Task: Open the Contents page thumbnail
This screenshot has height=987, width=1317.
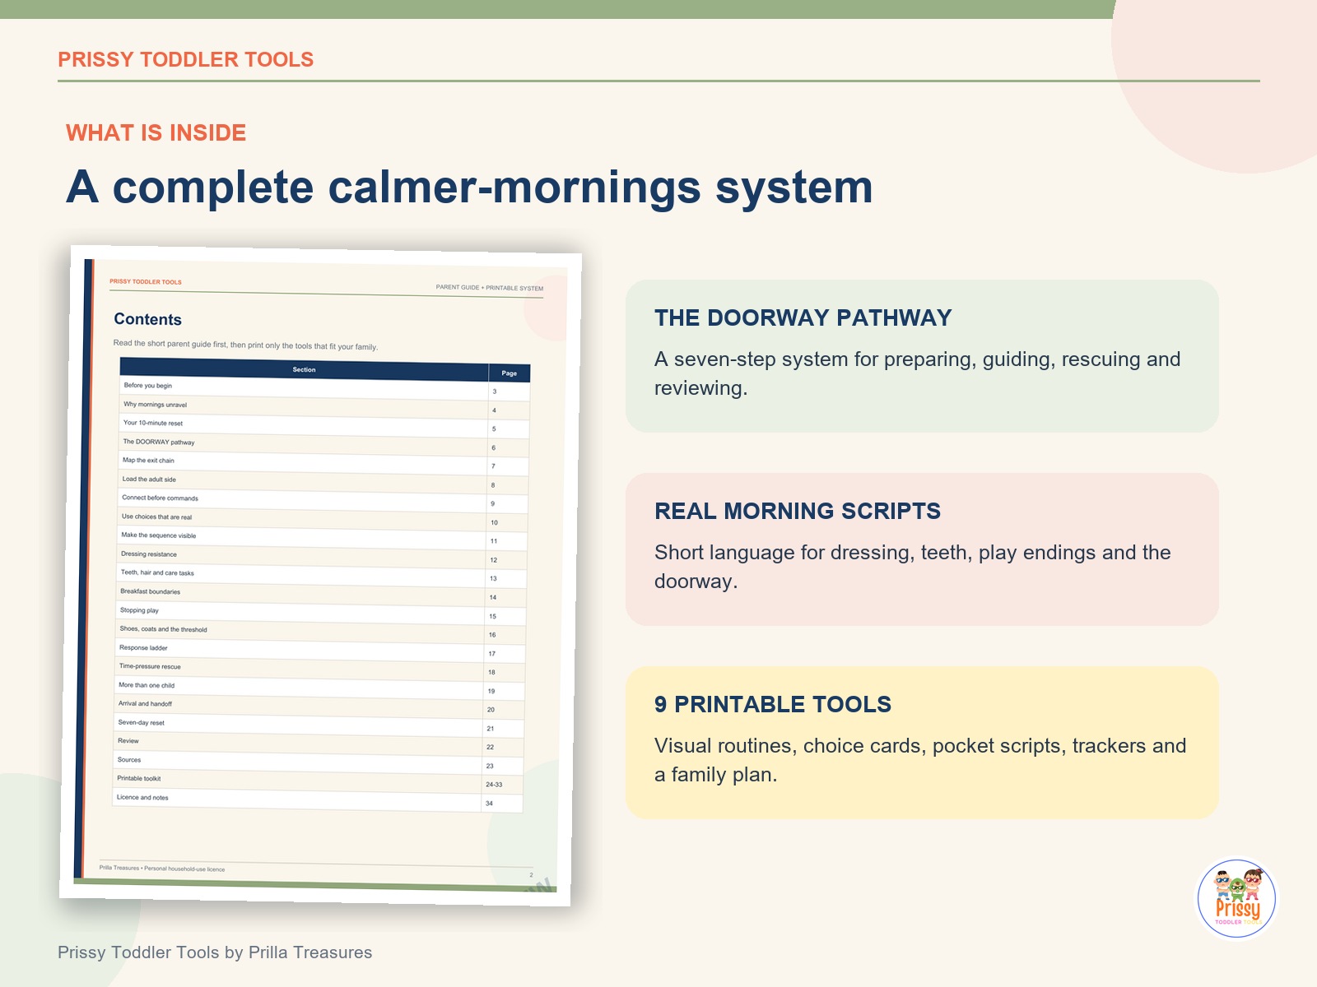Action: 320,575
